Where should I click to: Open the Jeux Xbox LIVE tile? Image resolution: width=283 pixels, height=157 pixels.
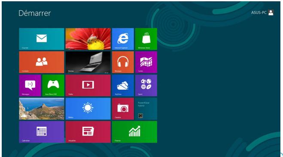(x=53, y=85)
